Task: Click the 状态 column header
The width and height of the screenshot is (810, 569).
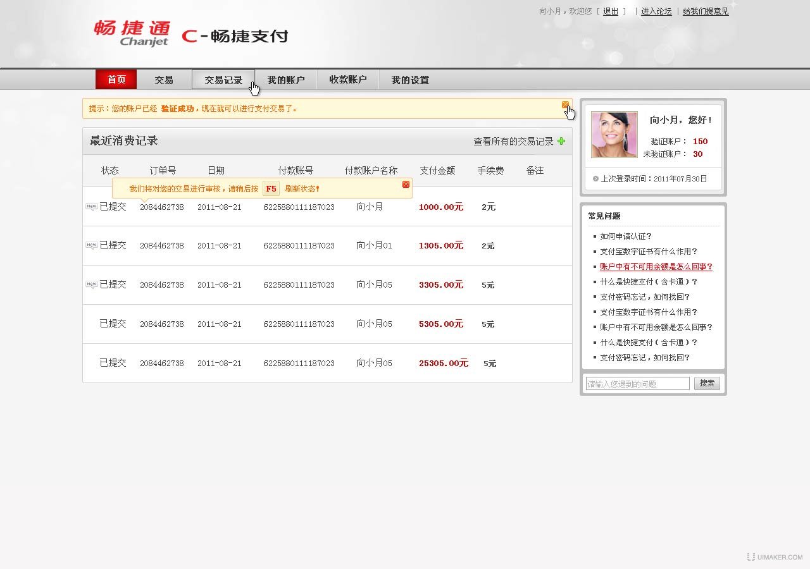Action: click(x=110, y=171)
